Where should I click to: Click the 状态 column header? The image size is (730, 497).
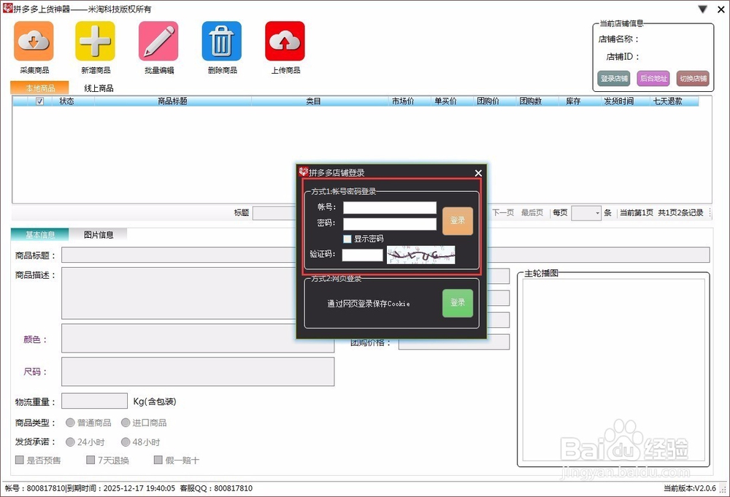66,101
